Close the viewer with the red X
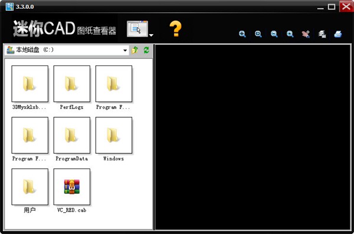Screen dimensions: 354x234 click(346, 6)
